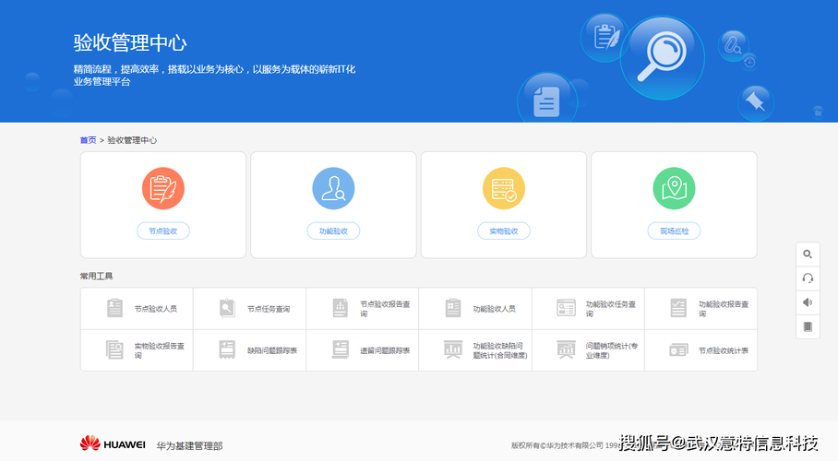This screenshot has width=838, height=461.
Task: Click the 问题销项统计(专业维度) chart icon
Action: pos(566,349)
